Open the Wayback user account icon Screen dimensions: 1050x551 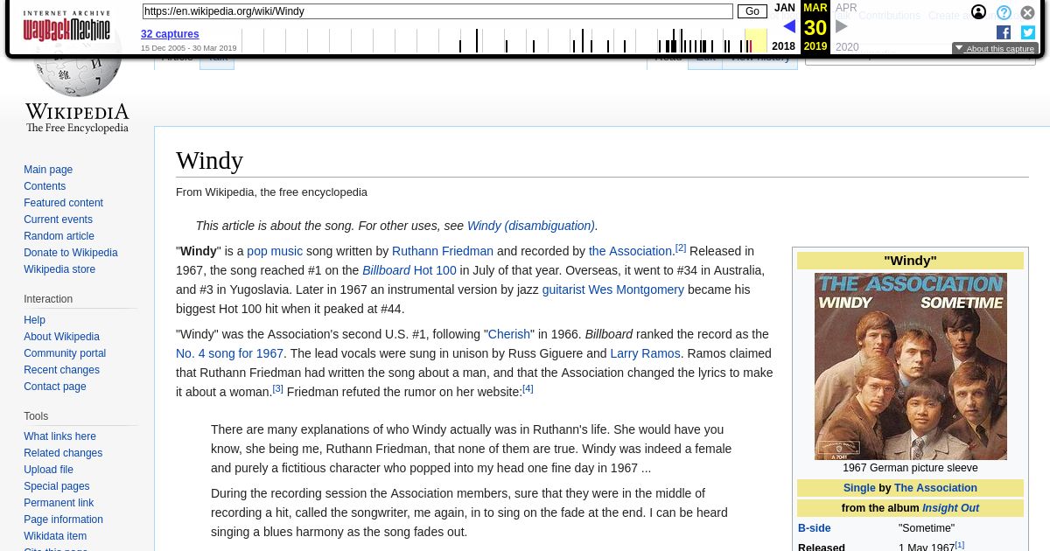pos(978,12)
